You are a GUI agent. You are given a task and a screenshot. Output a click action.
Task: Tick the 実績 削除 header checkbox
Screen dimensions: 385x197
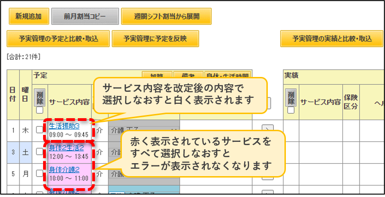click(291, 110)
